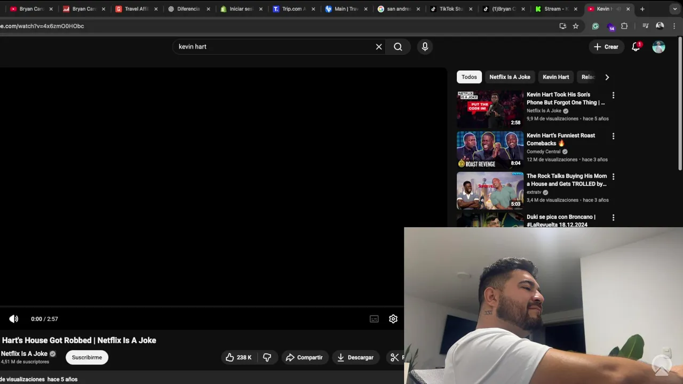Mute the video with the speaker icon
This screenshot has width=683, height=384.
click(14, 319)
